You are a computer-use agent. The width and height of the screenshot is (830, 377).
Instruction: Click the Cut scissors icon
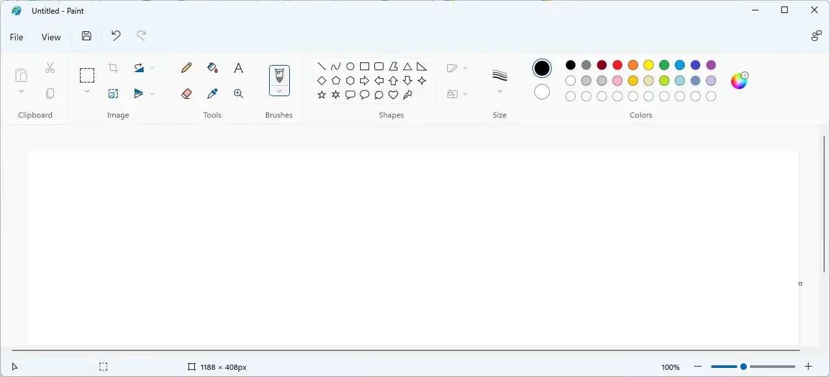coord(50,68)
